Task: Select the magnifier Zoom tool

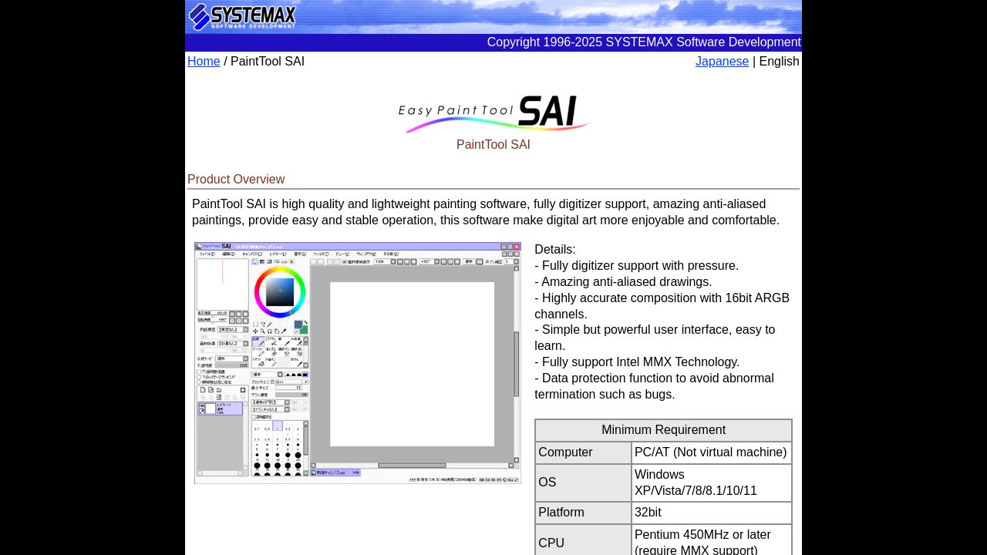Action: click(x=262, y=331)
